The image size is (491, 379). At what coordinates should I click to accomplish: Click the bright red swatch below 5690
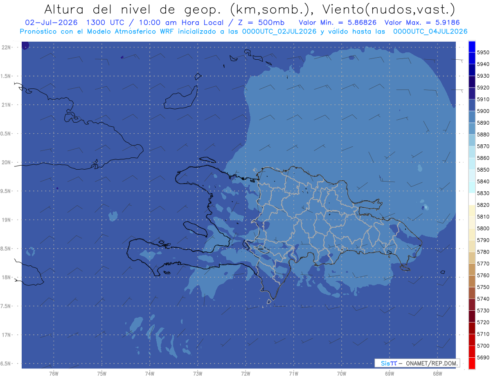(x=472, y=363)
